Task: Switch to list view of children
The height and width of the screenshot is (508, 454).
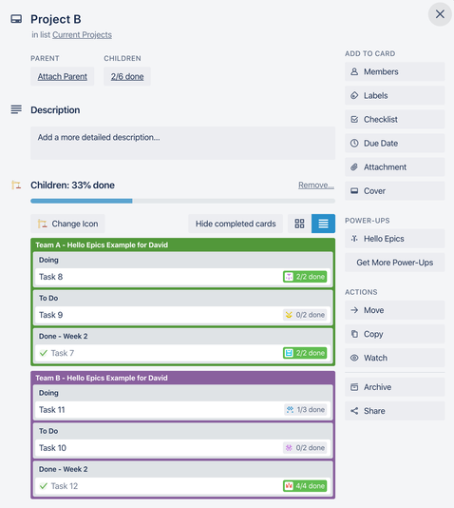Action: pos(323,224)
